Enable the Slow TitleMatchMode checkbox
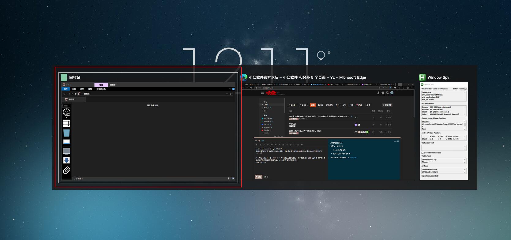This screenshot has width=511, height=240. coord(423,153)
